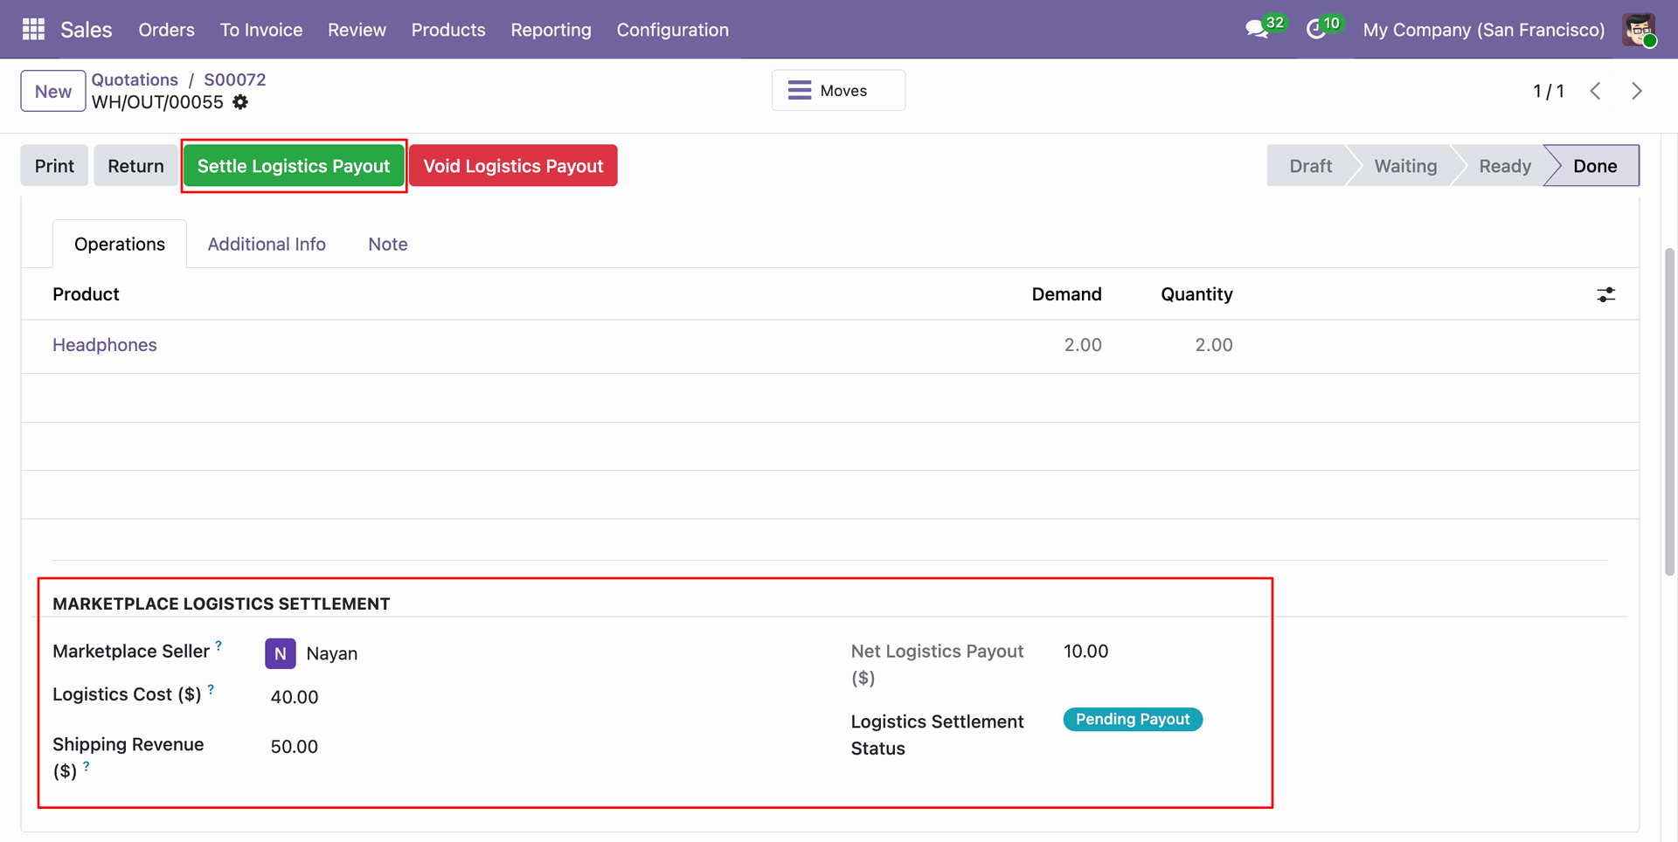
Task: Click the Draft status stage
Action: point(1311,166)
